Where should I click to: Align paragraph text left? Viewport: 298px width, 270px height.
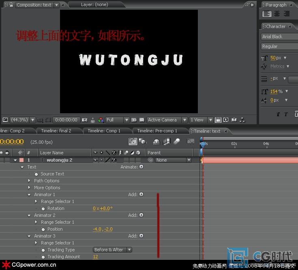coord(267,14)
